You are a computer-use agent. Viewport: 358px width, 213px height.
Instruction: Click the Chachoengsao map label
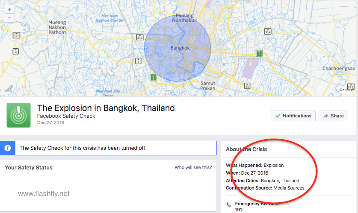(339, 68)
